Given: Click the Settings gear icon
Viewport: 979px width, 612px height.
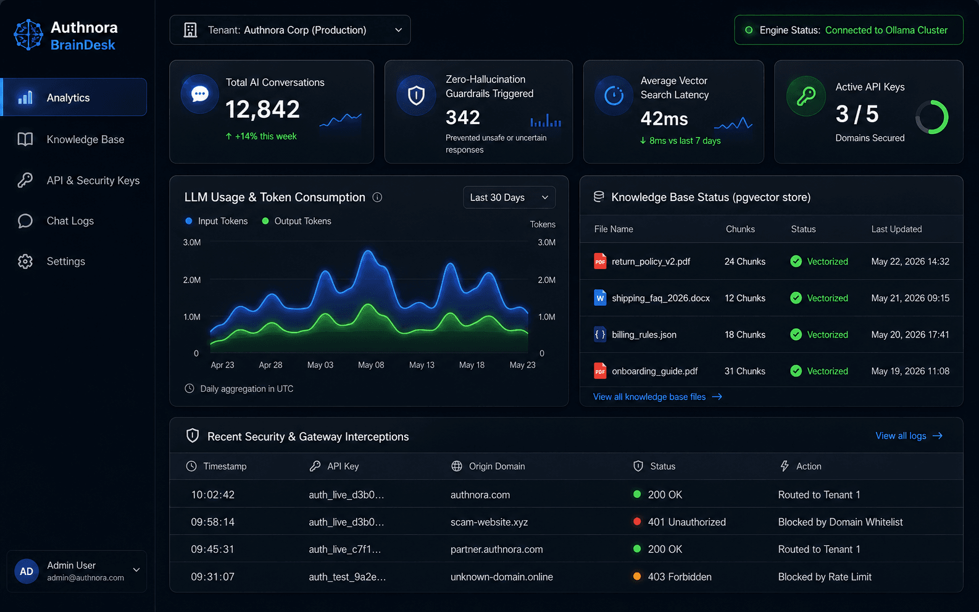Looking at the screenshot, I should point(25,262).
